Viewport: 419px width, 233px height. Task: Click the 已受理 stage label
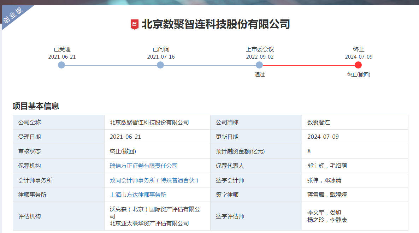pyautogui.click(x=62, y=49)
